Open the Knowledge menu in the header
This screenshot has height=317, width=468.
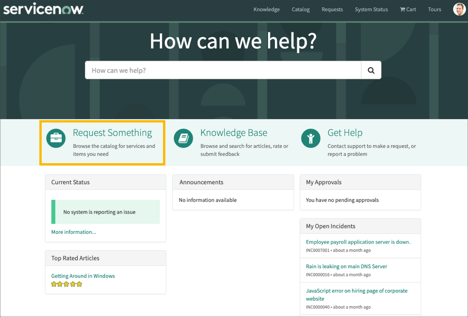click(x=266, y=9)
